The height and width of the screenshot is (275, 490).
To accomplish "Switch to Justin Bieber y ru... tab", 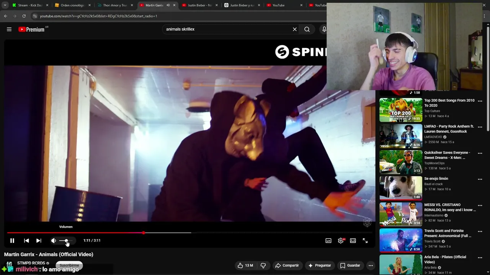I will pyautogui.click(x=241, y=5).
